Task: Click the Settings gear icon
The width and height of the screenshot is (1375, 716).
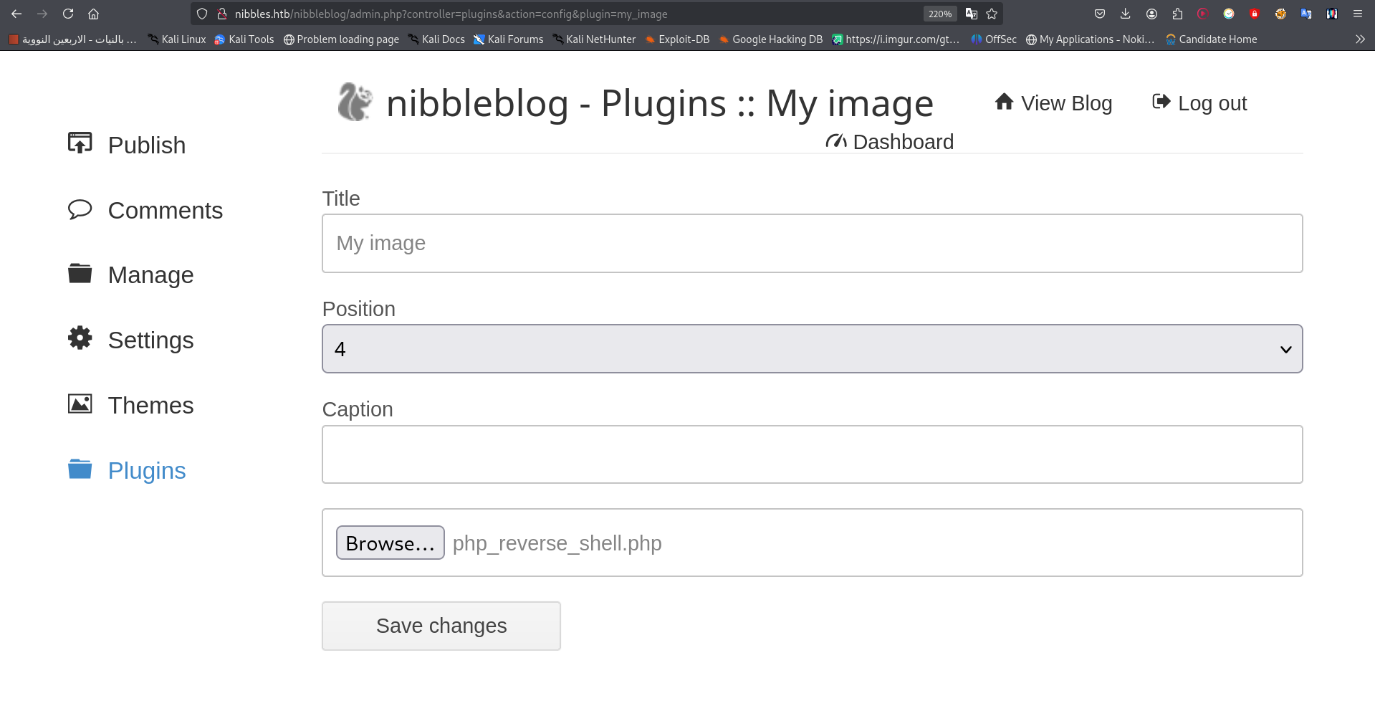Action: pyautogui.click(x=80, y=338)
